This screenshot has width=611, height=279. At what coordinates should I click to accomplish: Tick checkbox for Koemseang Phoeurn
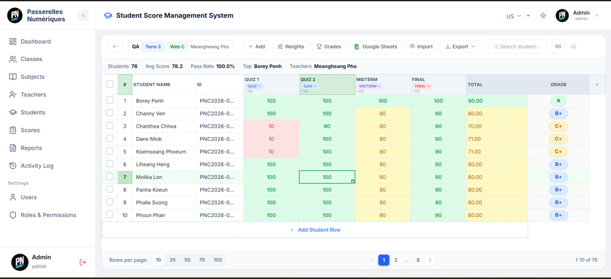[x=110, y=152]
